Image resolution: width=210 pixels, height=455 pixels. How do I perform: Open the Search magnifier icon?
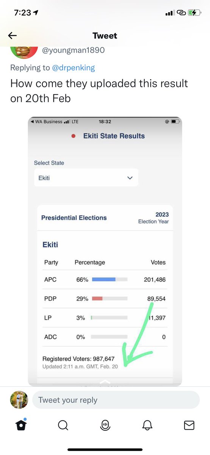pyautogui.click(x=63, y=426)
